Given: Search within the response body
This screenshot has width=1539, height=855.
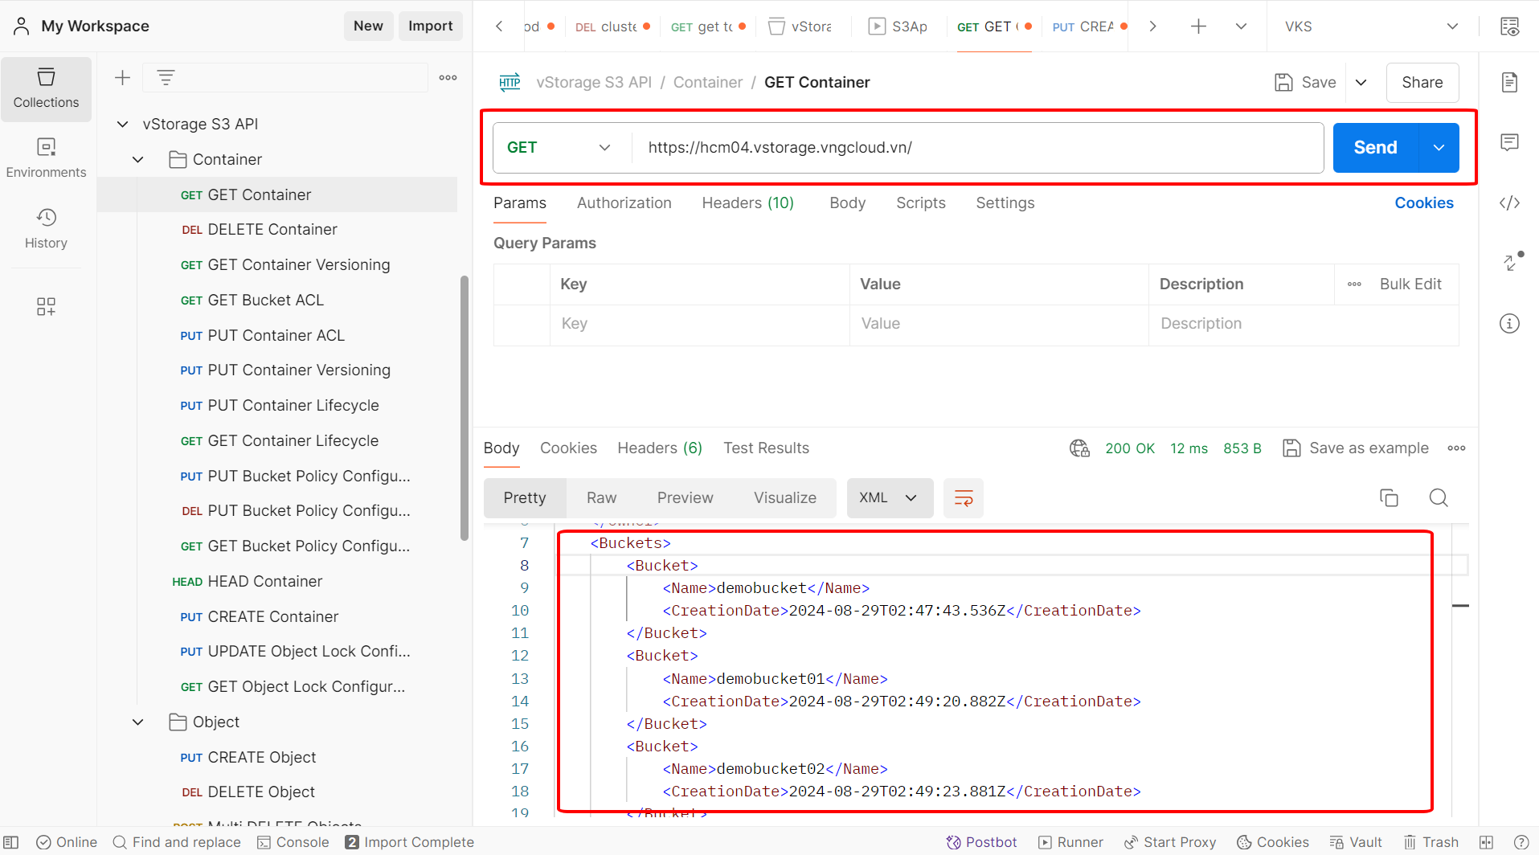Looking at the screenshot, I should click(x=1438, y=498).
